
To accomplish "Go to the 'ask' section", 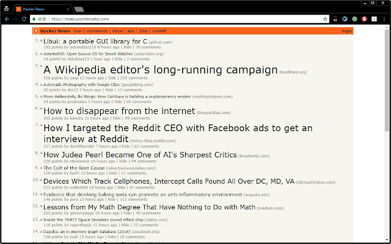I will [x=131, y=31].
